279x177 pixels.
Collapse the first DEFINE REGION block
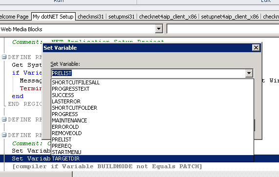[x=4, y=57]
